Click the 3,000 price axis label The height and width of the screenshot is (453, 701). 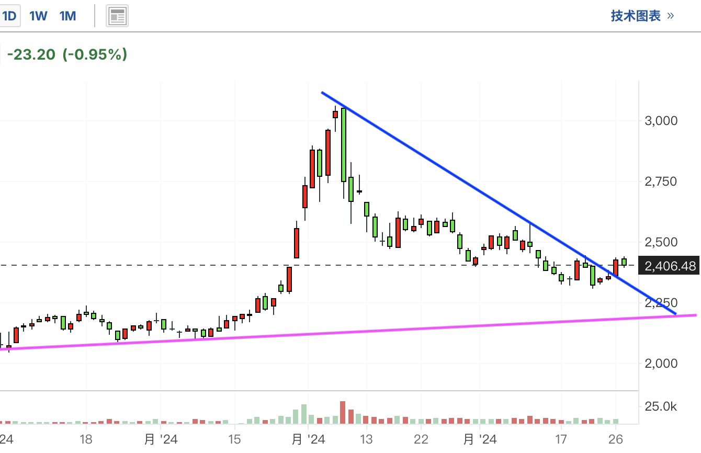[x=660, y=121]
